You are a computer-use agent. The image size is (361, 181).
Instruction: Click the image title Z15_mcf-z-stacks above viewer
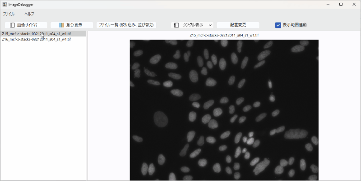224,36
